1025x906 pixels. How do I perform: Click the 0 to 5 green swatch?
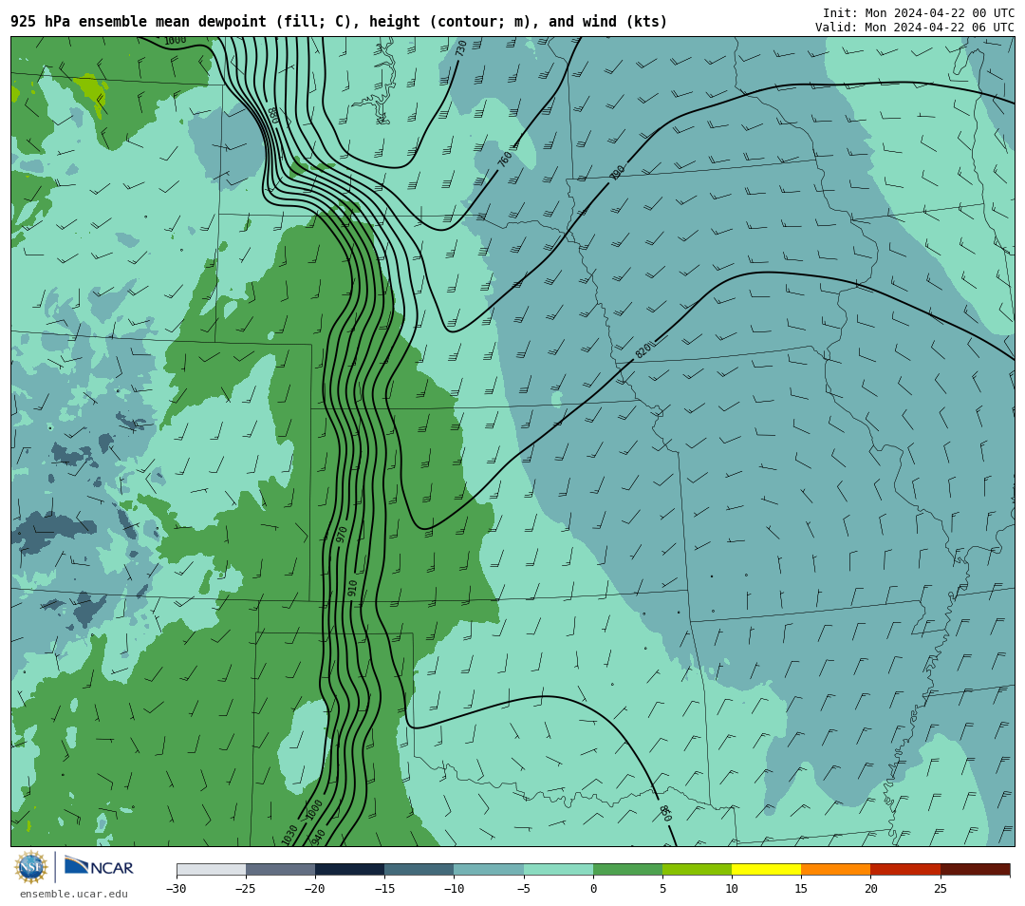point(627,869)
